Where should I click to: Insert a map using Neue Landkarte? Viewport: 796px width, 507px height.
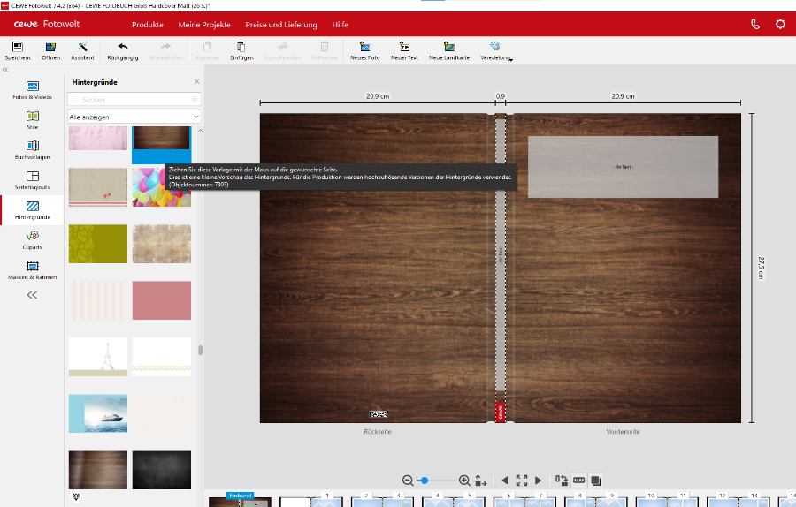(x=448, y=47)
